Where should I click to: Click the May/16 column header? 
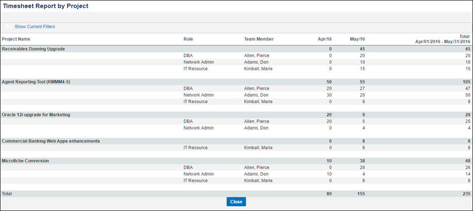coord(357,39)
